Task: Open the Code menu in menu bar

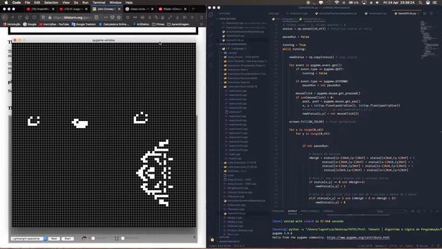Action: [x=17, y=3]
